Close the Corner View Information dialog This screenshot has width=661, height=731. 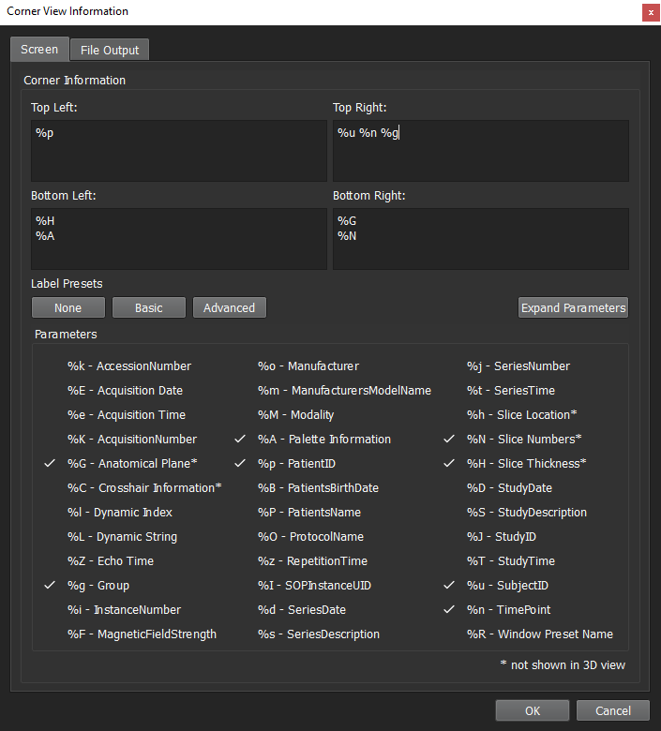click(x=649, y=12)
